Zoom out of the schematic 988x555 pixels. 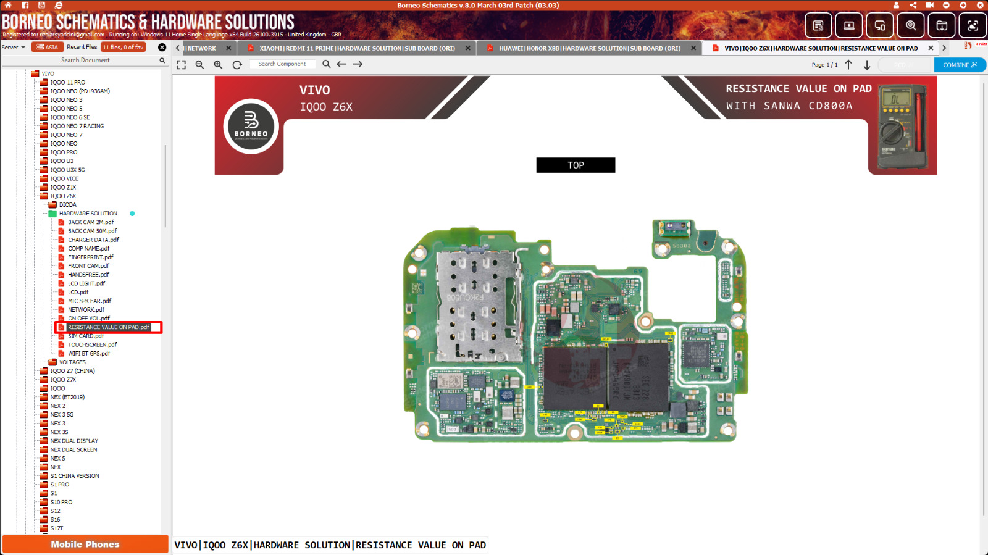[199, 64]
